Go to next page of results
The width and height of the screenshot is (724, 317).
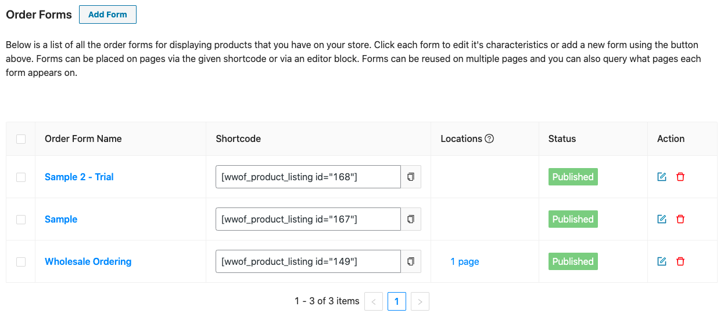tap(420, 301)
